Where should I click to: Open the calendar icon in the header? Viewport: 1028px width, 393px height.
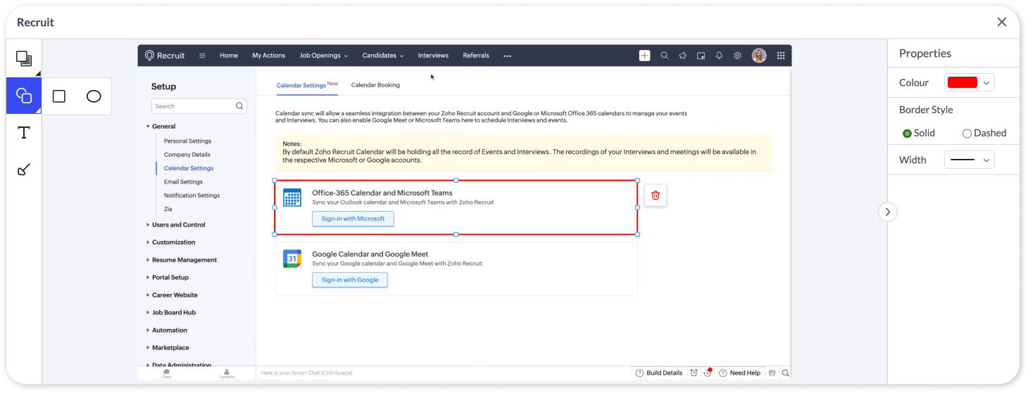coord(701,56)
